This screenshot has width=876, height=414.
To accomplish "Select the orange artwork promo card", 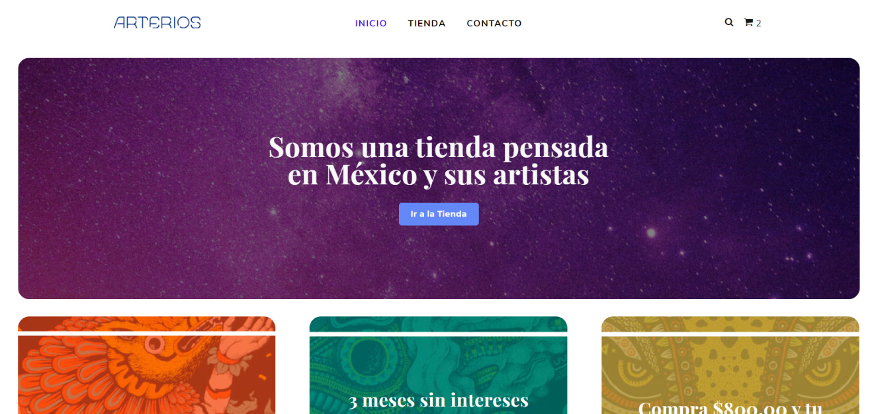I will [147, 365].
